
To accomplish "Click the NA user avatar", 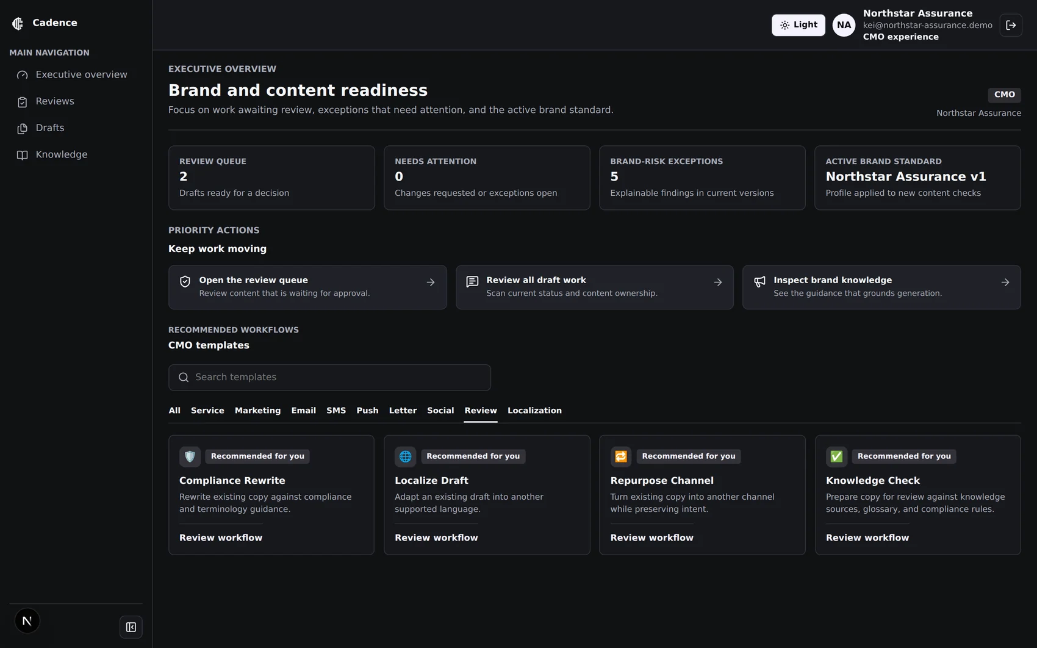I will 844,25.
